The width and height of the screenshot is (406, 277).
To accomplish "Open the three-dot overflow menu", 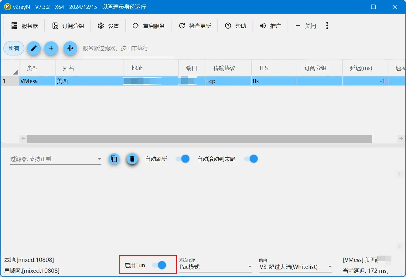I will coord(327,26).
